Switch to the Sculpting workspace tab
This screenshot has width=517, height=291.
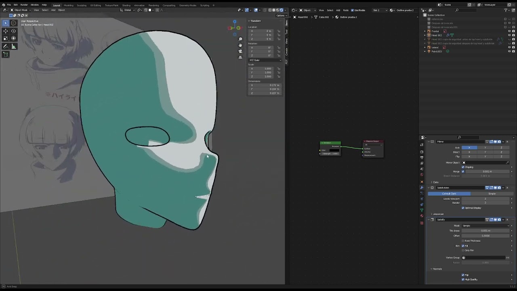pos(82,5)
